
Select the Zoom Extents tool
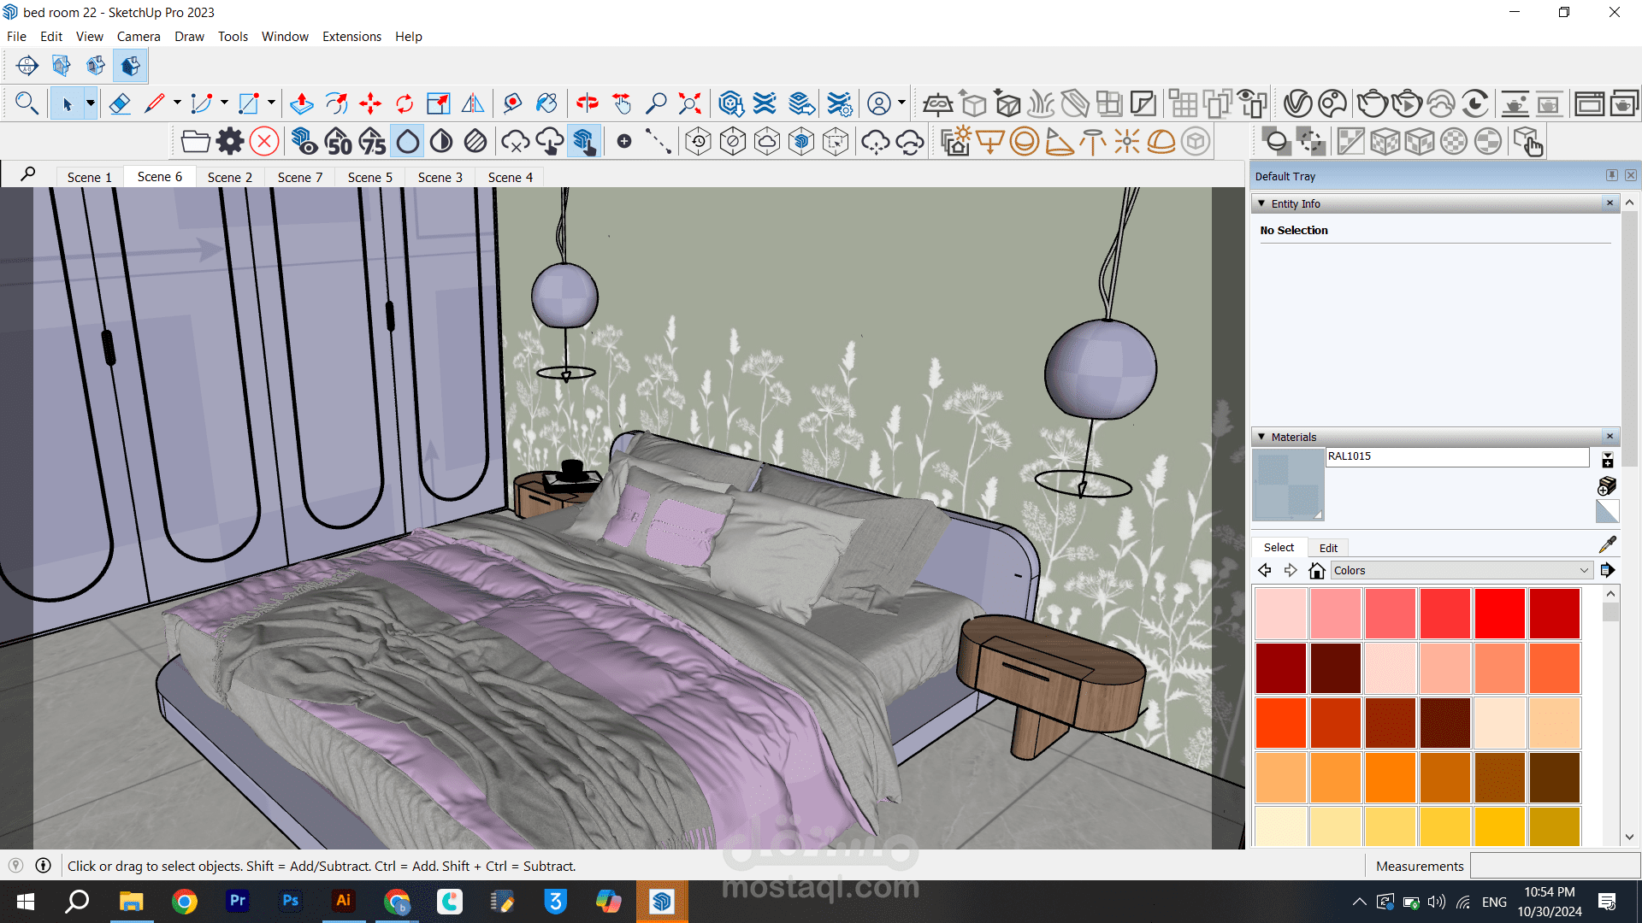click(x=689, y=104)
